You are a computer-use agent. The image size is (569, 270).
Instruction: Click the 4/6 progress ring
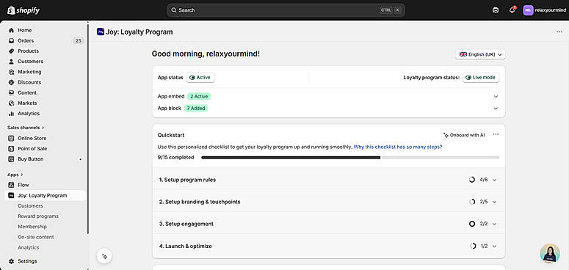[x=472, y=180]
